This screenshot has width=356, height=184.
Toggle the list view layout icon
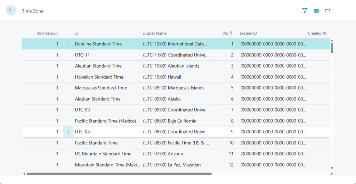coord(316,11)
